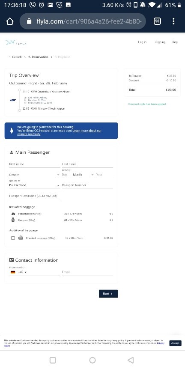Open the Nationality dropdown showing Deutschland
This screenshot has height=370, width=185.
pyautogui.click(x=34, y=185)
